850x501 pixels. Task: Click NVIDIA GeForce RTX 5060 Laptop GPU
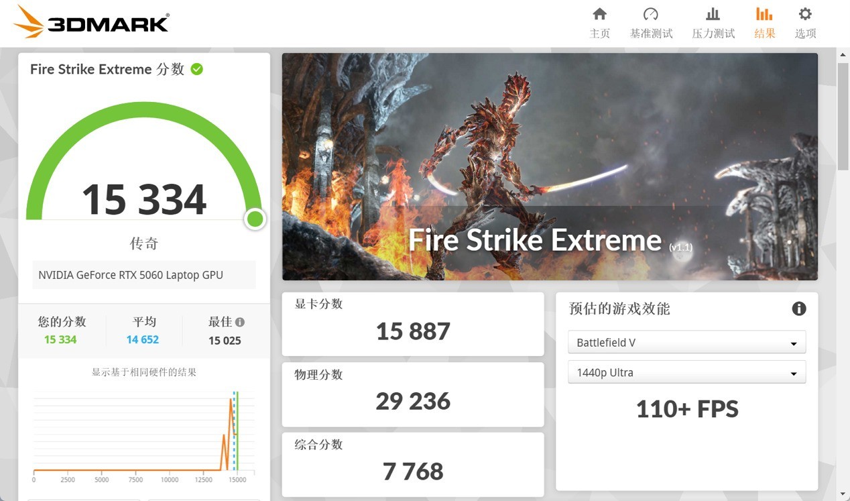tap(131, 275)
